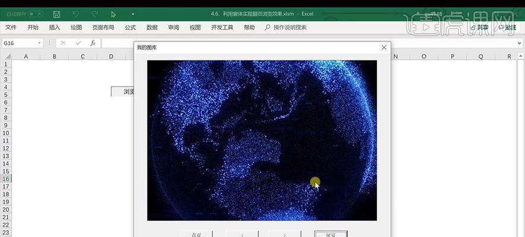Click the fx Insert Function icon
525x237 pixels.
[93, 43]
